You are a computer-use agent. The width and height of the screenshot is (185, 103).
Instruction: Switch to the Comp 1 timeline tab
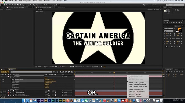[4, 69]
